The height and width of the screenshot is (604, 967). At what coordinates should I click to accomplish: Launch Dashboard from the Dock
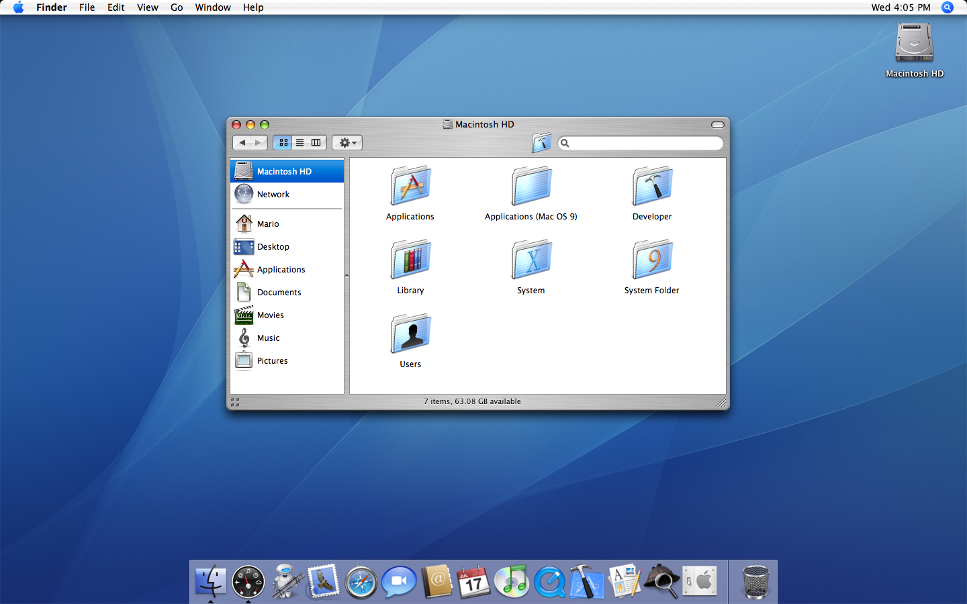click(248, 581)
